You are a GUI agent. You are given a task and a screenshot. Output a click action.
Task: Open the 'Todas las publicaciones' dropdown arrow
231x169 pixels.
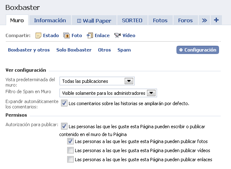pos(129,81)
